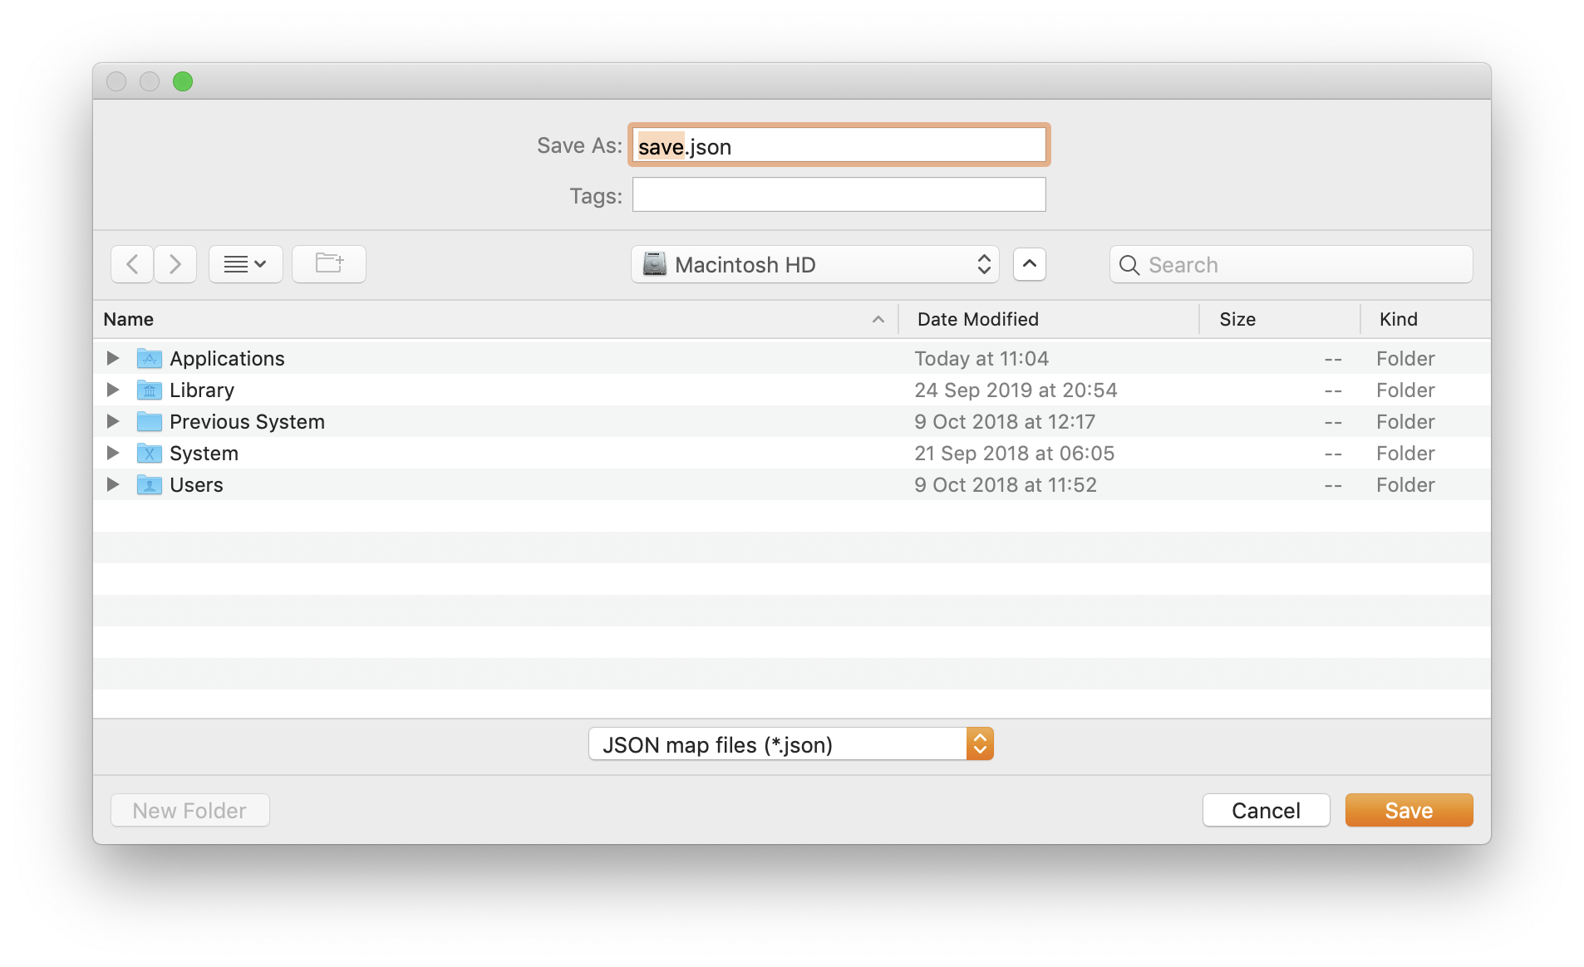Click the Search field

[x=1291, y=264]
